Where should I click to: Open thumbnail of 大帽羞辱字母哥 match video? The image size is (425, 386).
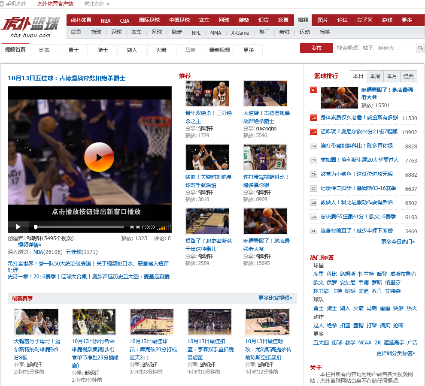(x=36, y=322)
